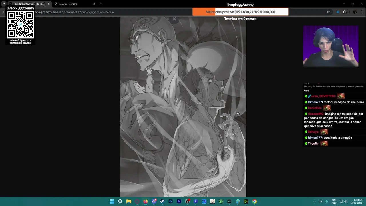This screenshot has width=366, height=206.
Task: Open Opera browser taskbar icon
Action: (137, 201)
